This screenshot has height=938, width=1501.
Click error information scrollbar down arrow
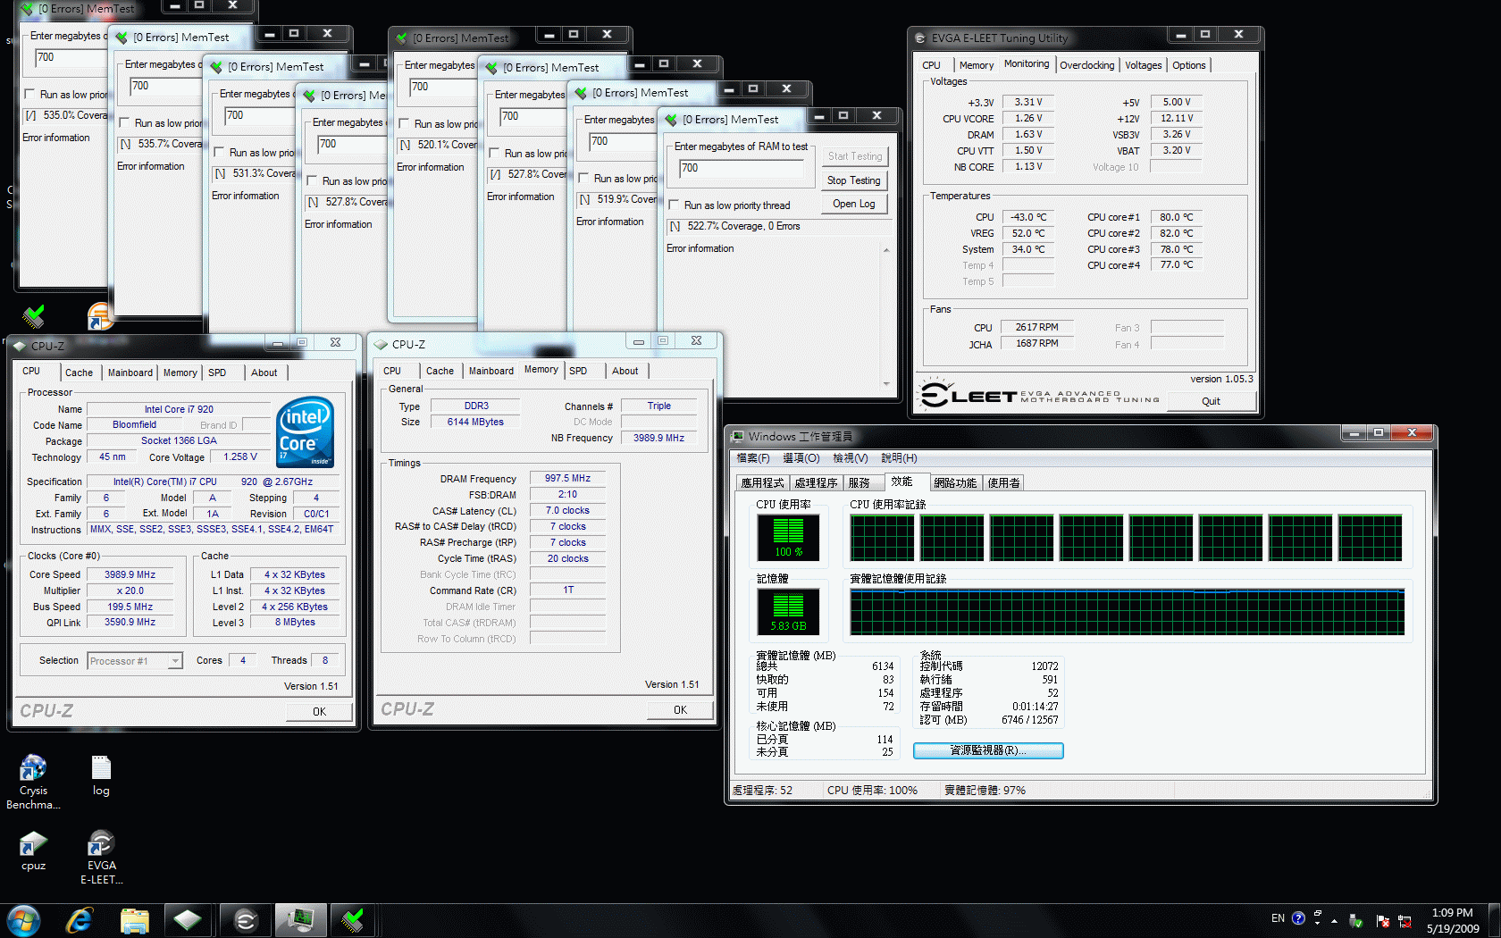coord(886,384)
